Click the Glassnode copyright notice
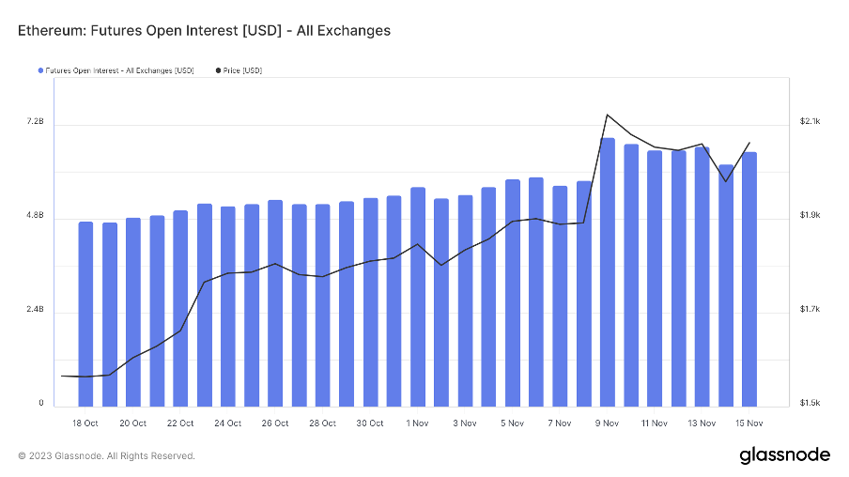Image resolution: width=849 pixels, height=477 pixels. pos(107,456)
